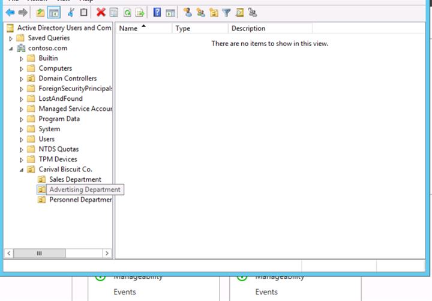This screenshot has width=432, height=301.
Task: Expand the Domain Controllers node arrow
Action: (x=22, y=79)
